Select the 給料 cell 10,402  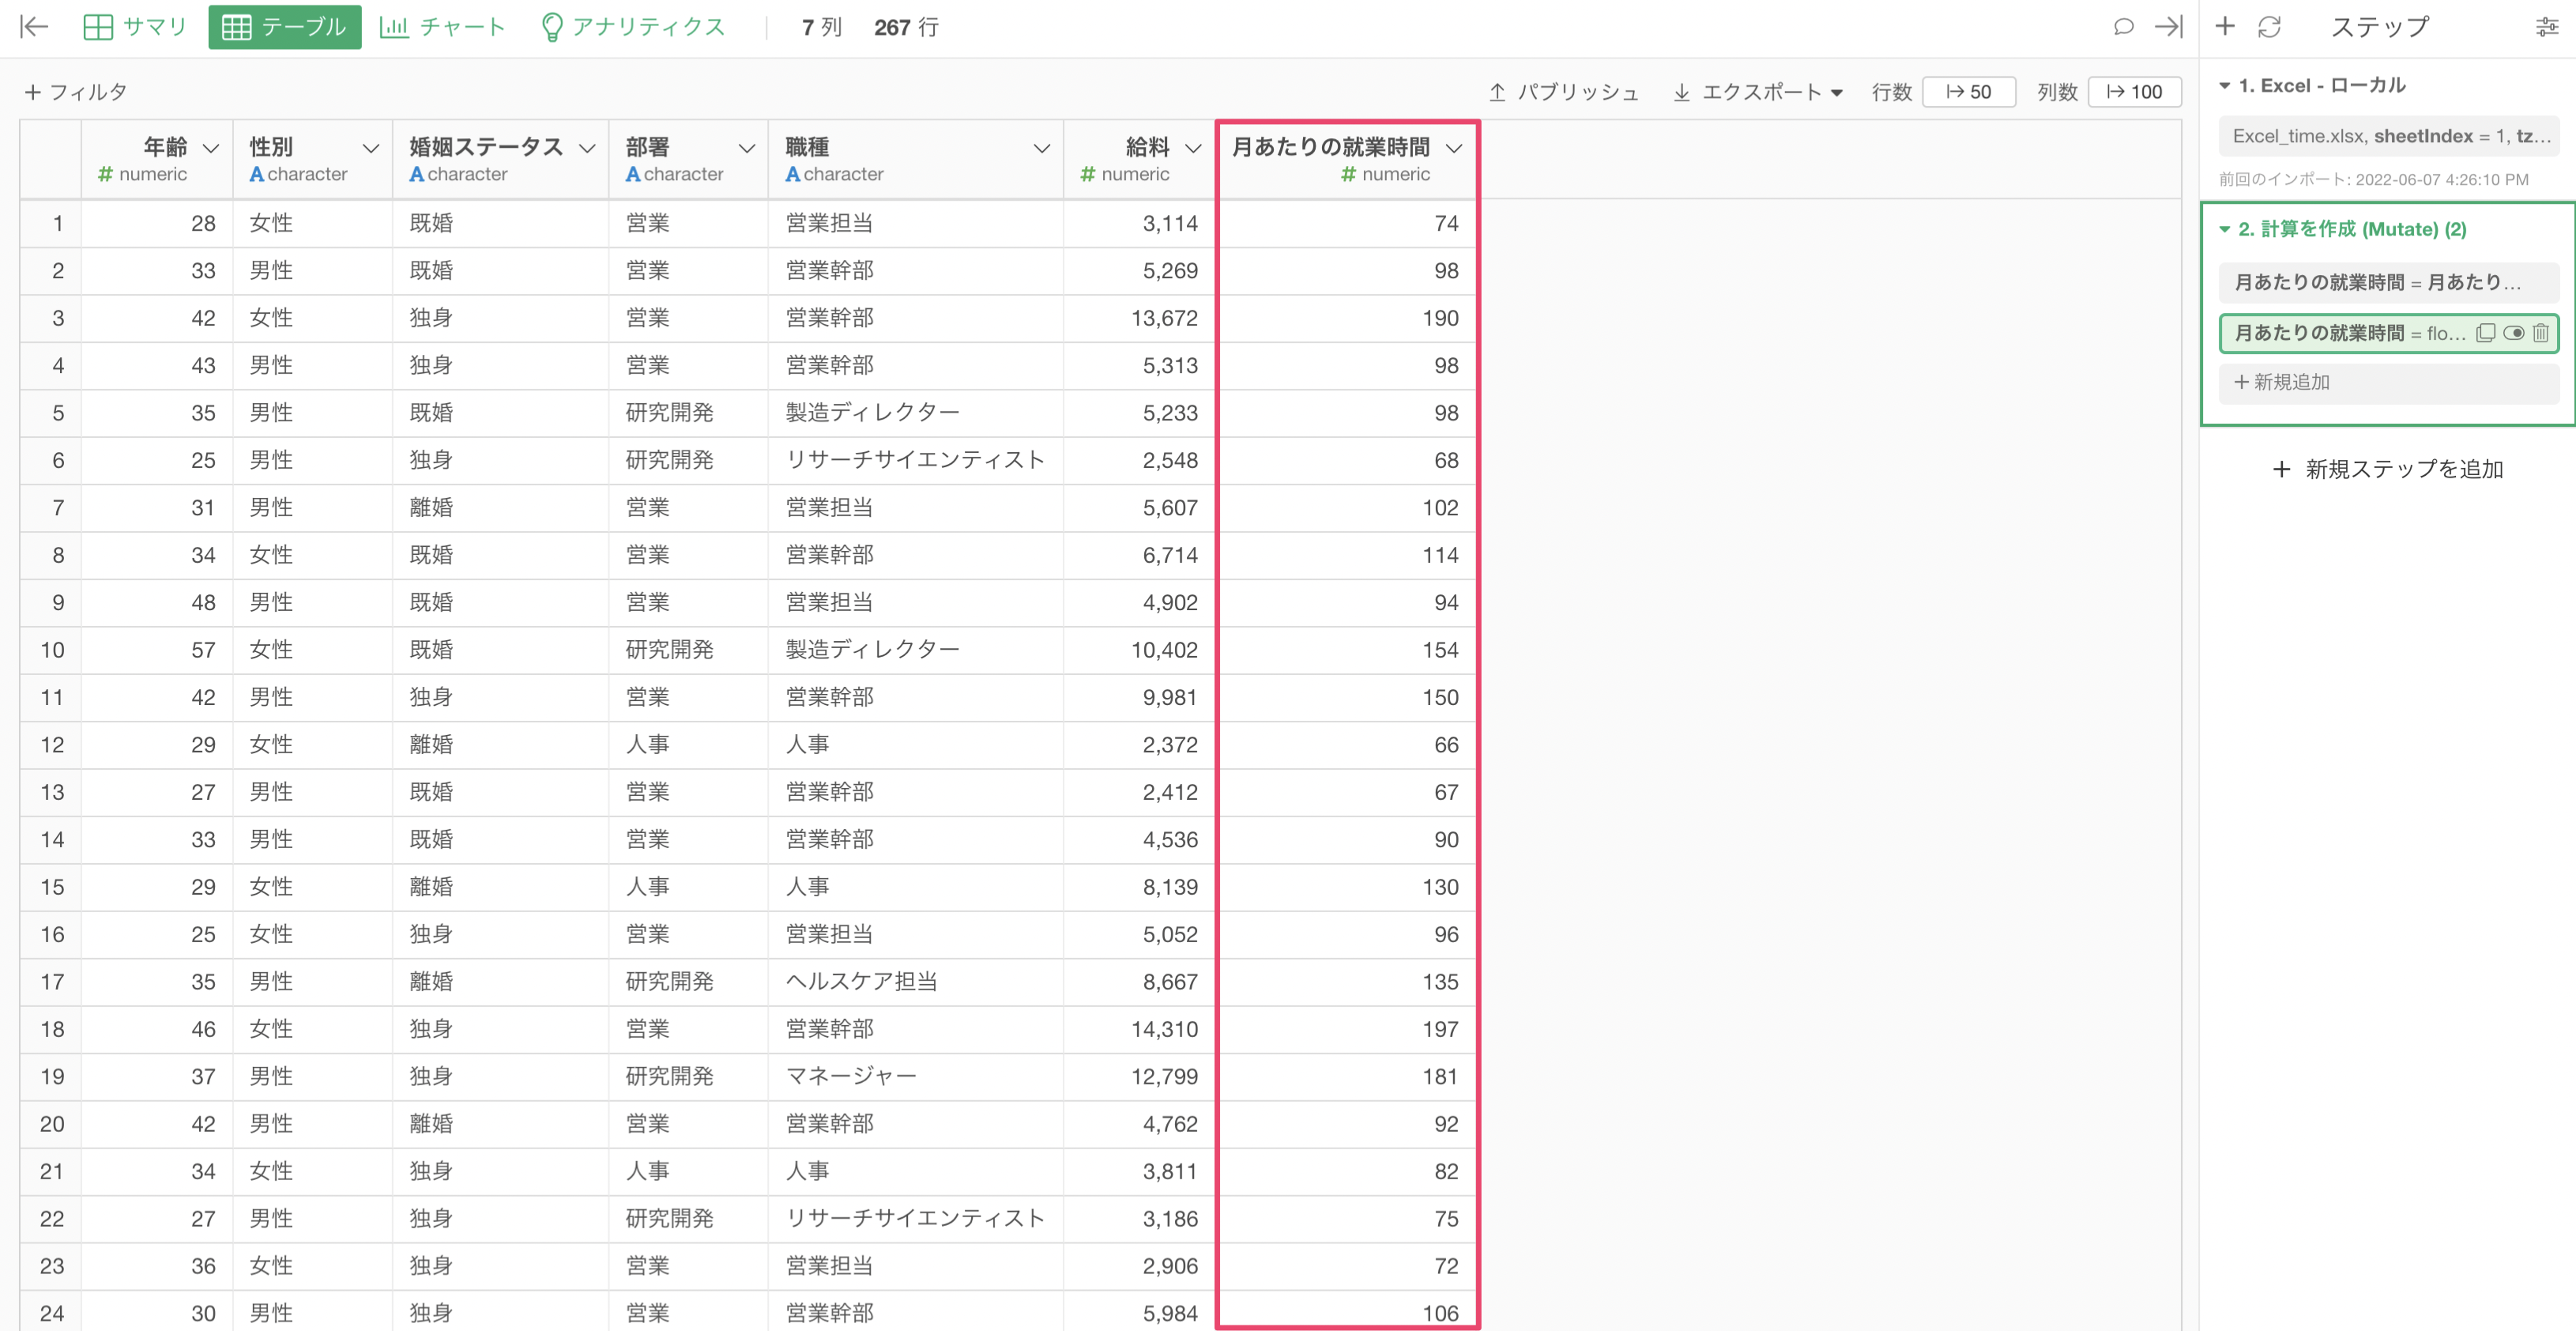tap(1139, 650)
